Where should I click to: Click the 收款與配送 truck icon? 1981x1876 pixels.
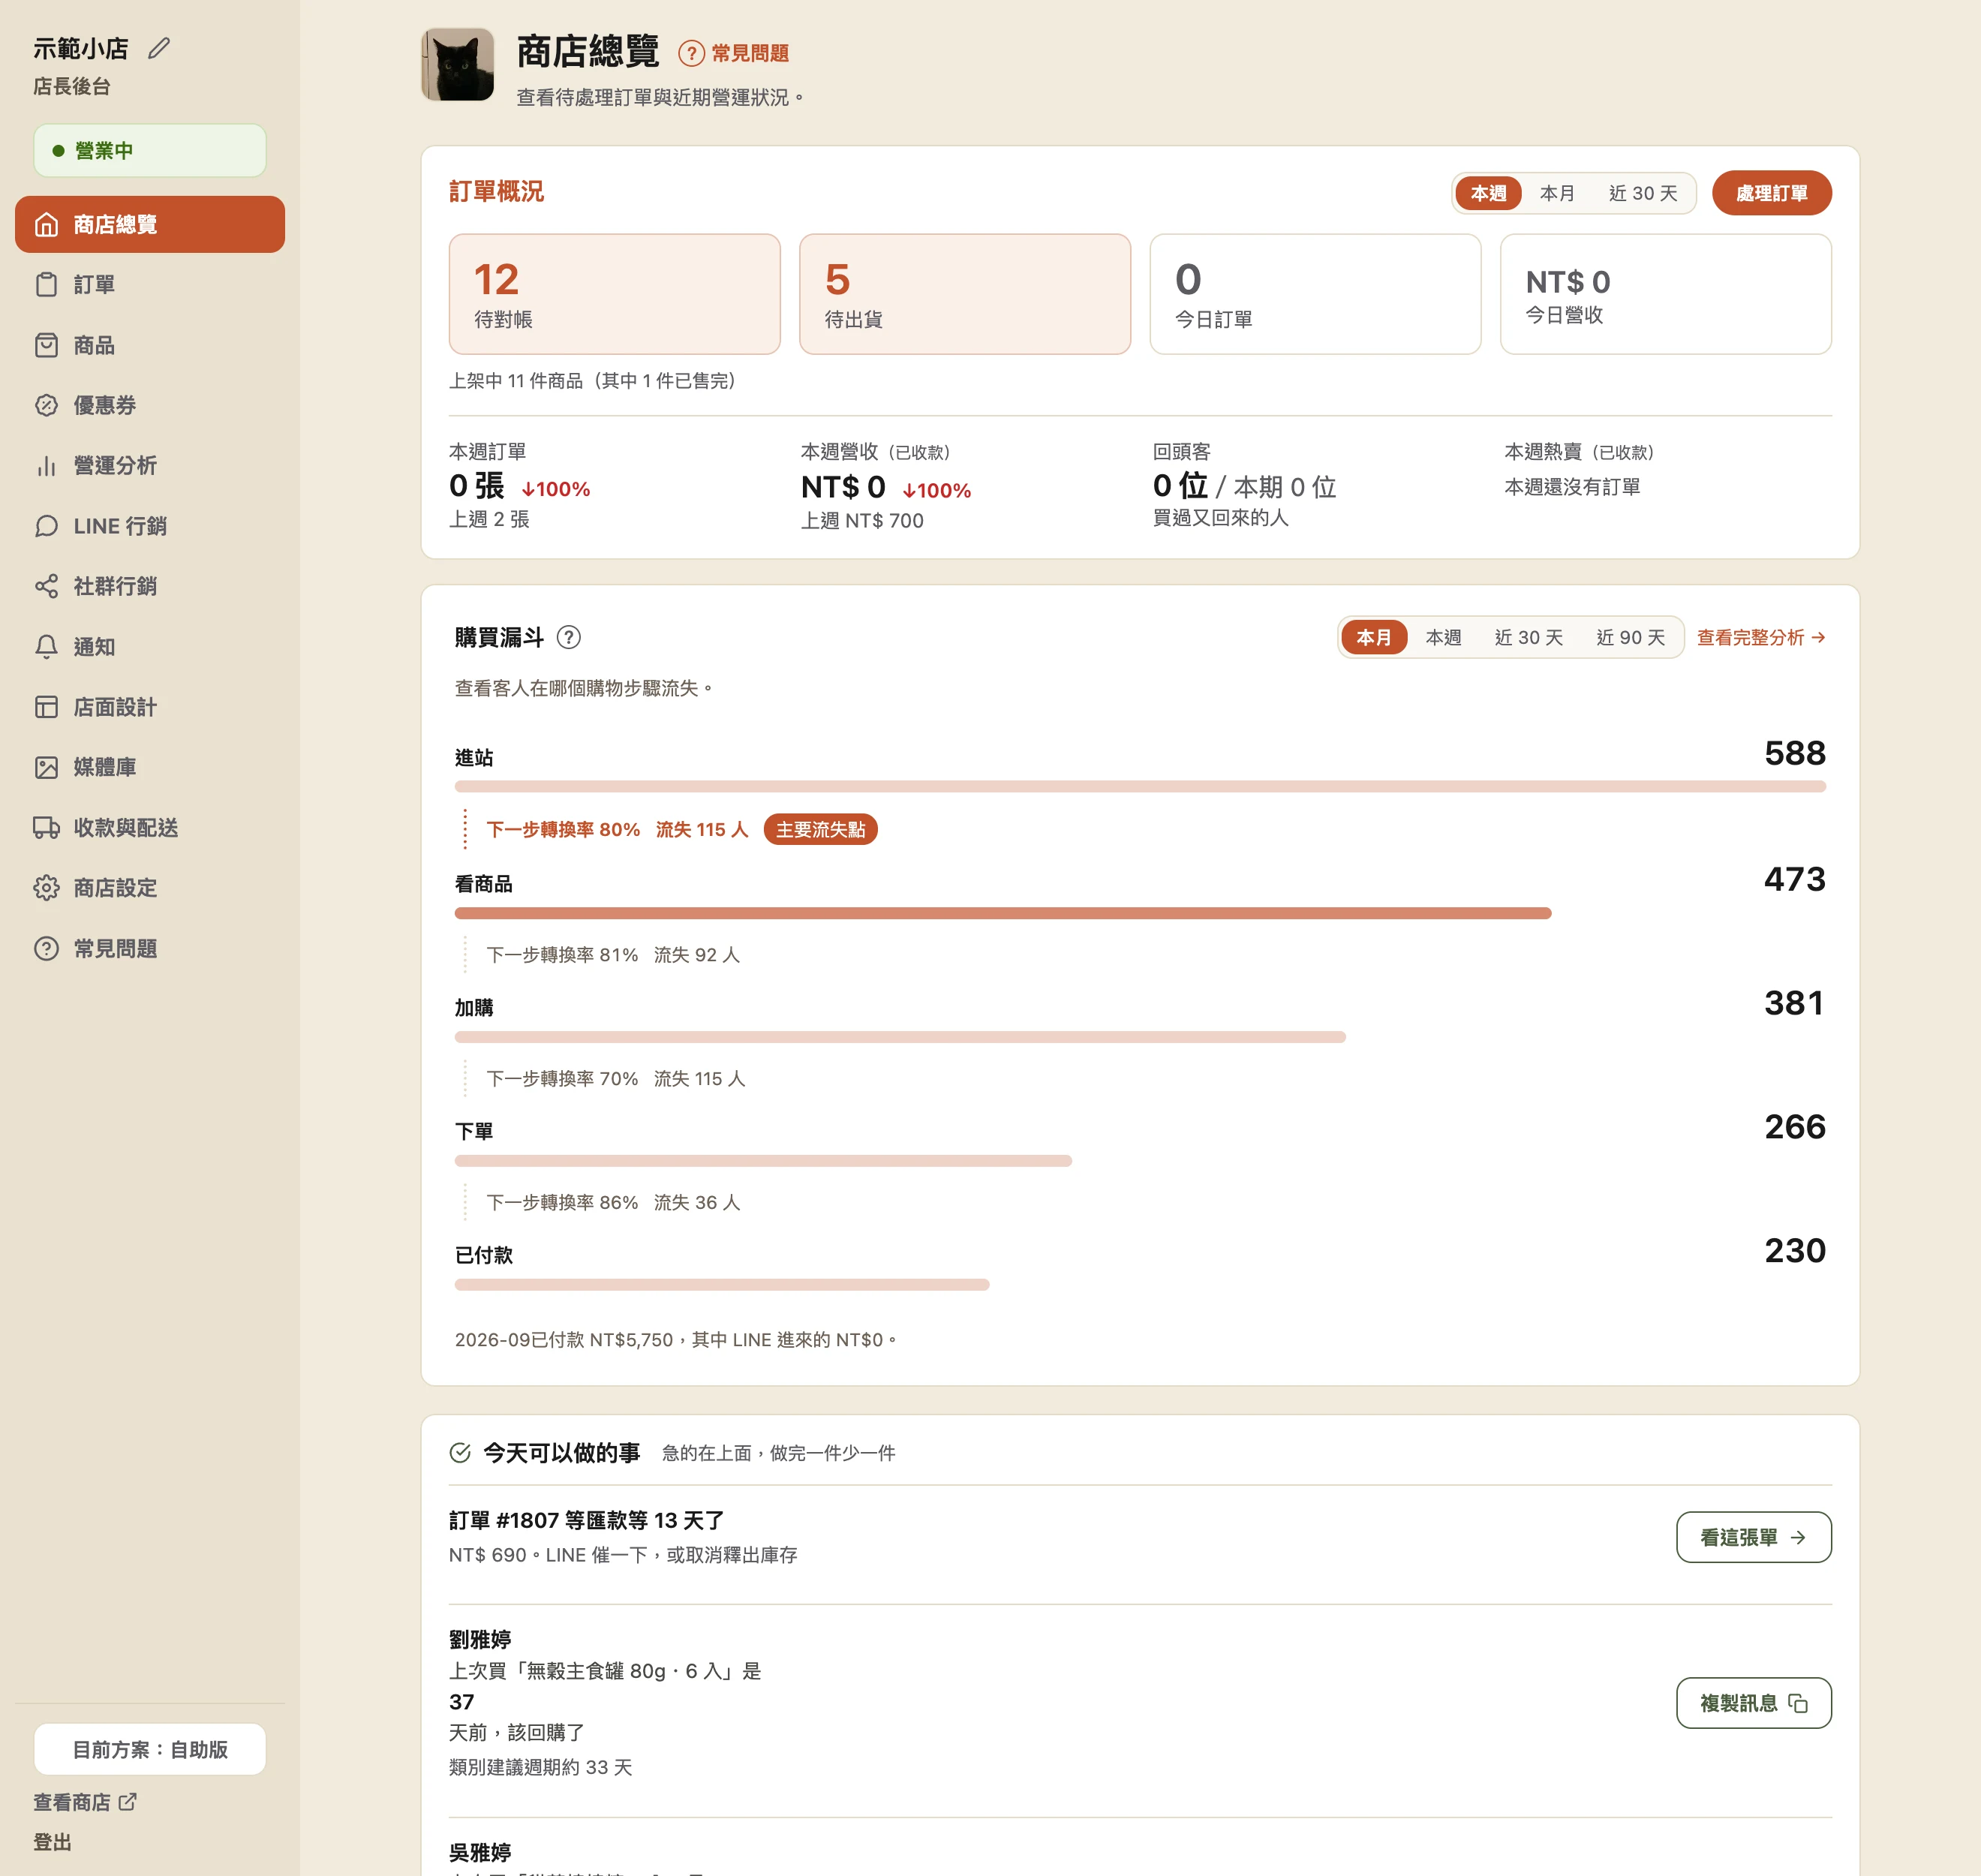point(46,828)
